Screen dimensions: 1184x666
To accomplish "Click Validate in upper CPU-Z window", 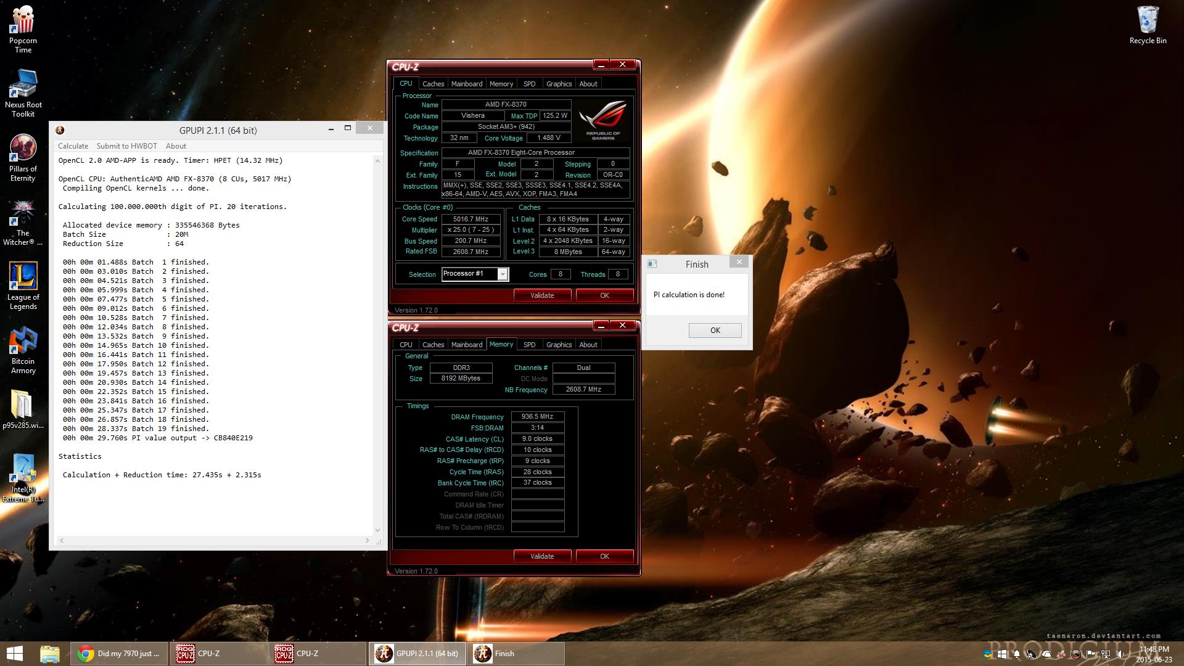I will point(542,295).
